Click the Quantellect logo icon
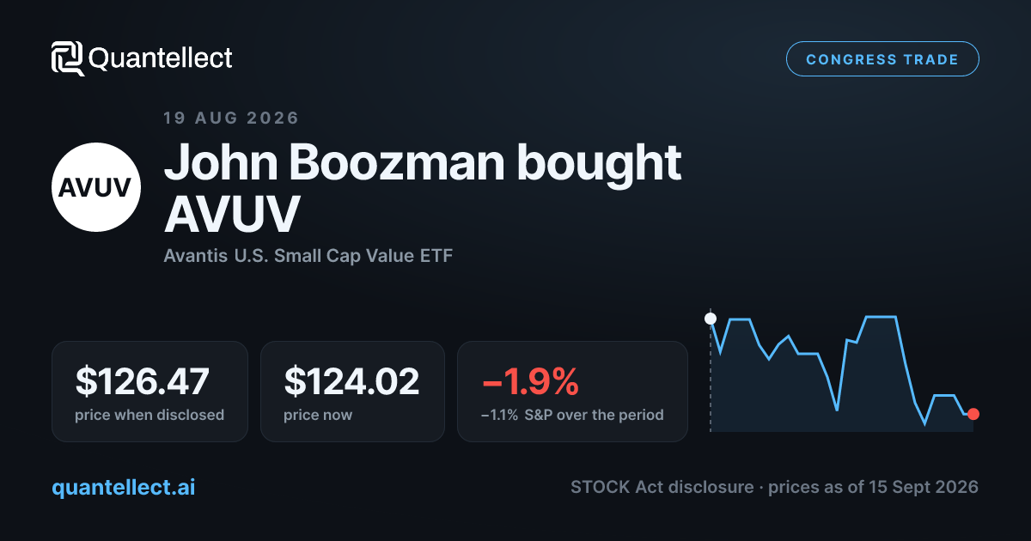The image size is (1031, 541). [x=67, y=58]
